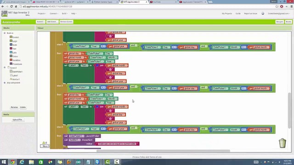The height and width of the screenshot is (165, 294).
Task: Switch to the pySerial API browser tab
Action: 75,2
